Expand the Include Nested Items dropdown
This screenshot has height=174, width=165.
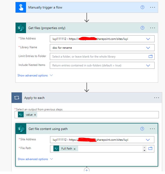pyautogui.click(x=148, y=65)
